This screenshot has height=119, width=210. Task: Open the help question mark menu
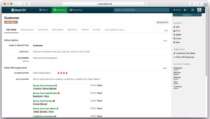click(x=186, y=10)
